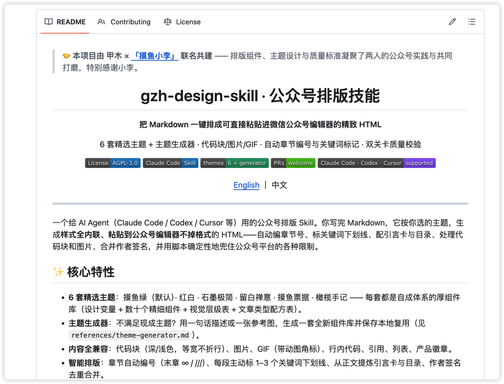Image resolution: width=504 pixels, height=384 pixels.
Task: Click the PRs welcome badge
Action: 293,163
